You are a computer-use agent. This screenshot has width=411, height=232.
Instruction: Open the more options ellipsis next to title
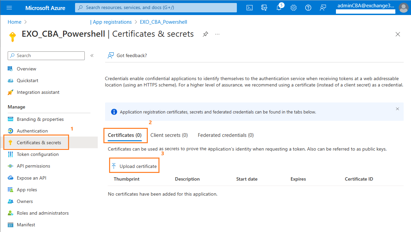coord(218,34)
